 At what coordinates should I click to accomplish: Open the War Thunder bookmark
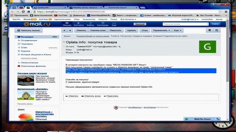pos(209,15)
